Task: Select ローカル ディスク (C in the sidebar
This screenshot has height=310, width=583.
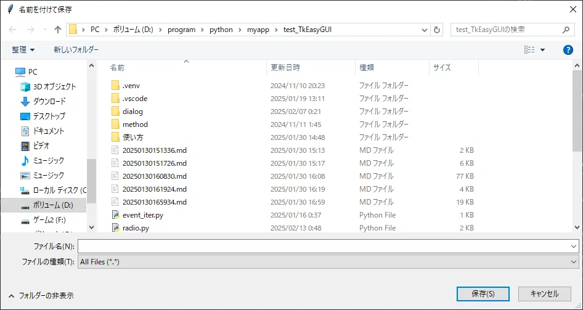Action: 53,190
